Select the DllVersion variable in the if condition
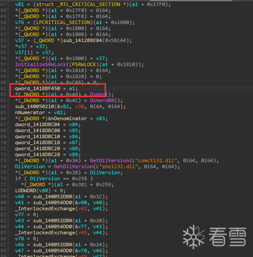 coord(45,178)
